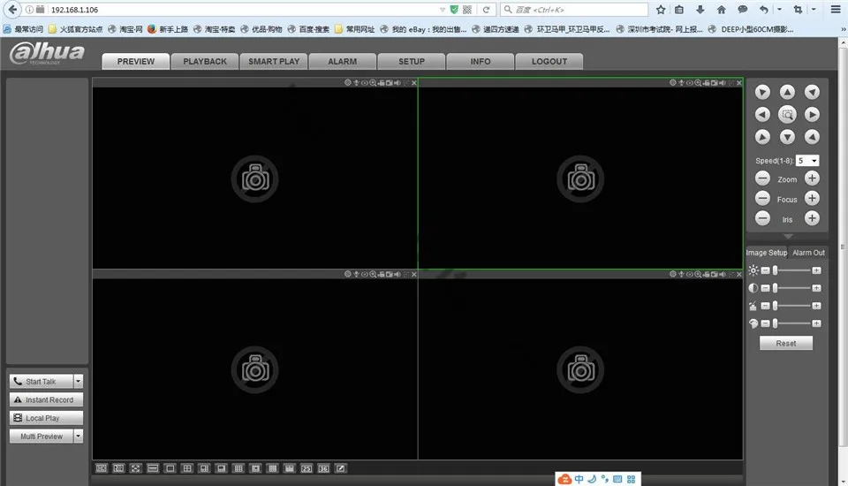
Task: Click the Zoom plus button
Action: pos(812,178)
